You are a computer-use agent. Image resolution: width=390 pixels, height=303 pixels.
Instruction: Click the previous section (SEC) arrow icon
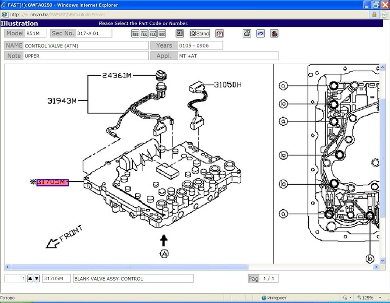pos(135,34)
